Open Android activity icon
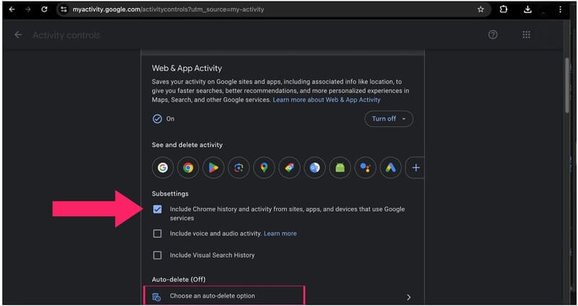 (340, 168)
